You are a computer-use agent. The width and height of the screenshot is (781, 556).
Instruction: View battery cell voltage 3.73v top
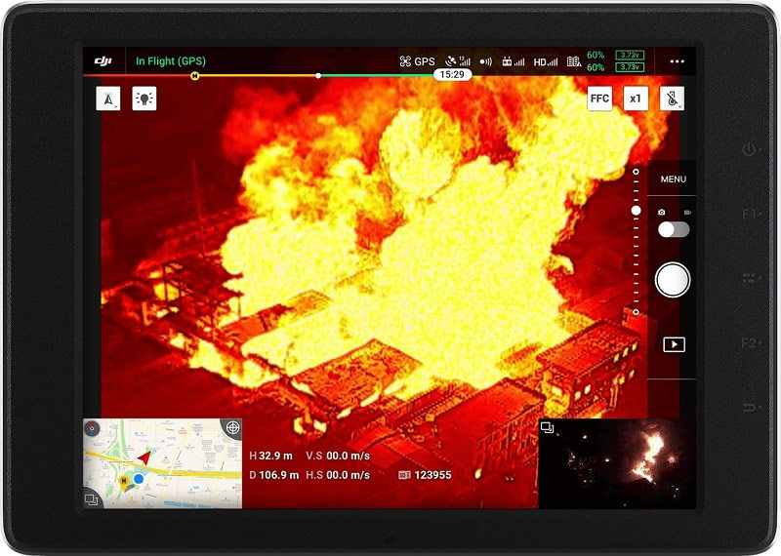[x=630, y=56]
